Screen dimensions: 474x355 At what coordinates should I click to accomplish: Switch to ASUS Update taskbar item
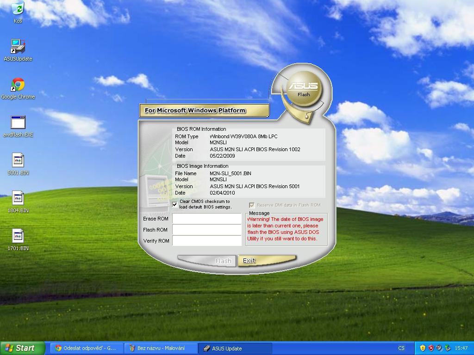tap(235, 348)
